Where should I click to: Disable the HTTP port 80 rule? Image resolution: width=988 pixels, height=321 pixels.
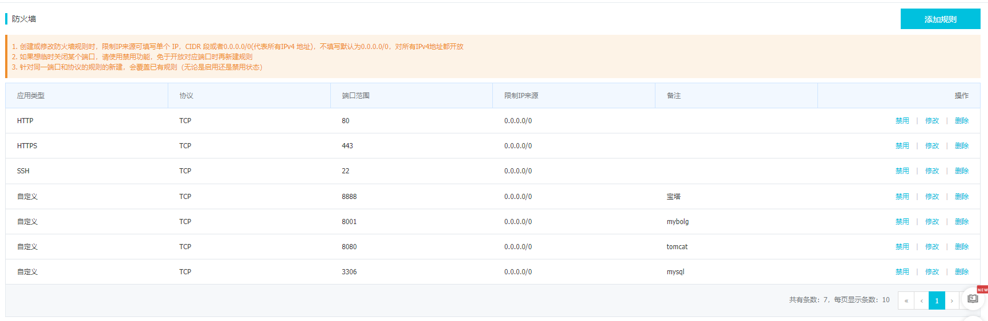click(x=902, y=121)
